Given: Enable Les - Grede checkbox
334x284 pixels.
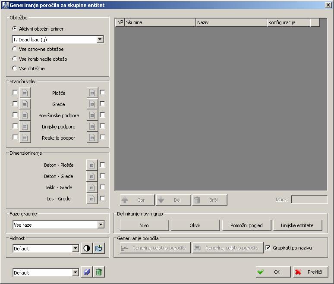Looking at the screenshot, I should pyautogui.click(x=102, y=199).
